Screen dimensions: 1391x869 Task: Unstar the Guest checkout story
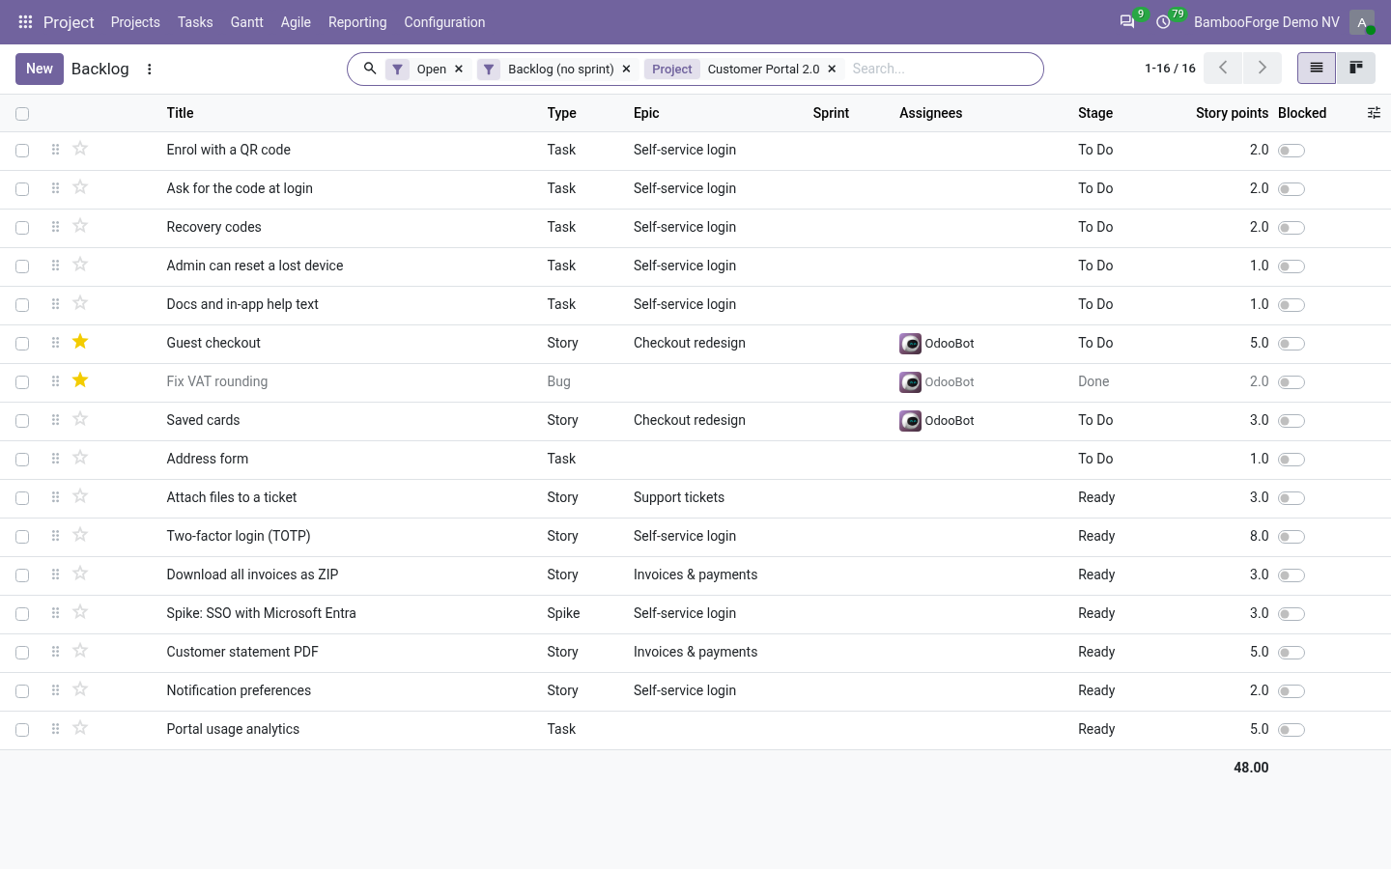point(80,342)
